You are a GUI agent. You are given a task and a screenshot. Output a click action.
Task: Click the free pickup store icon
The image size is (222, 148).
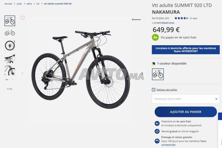point(157,131)
